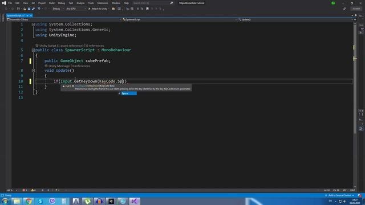Screen dimensions: 365x205
Task: Click the feedback pen icon near Live Share
Action: pyautogui.click(x=344, y=9)
